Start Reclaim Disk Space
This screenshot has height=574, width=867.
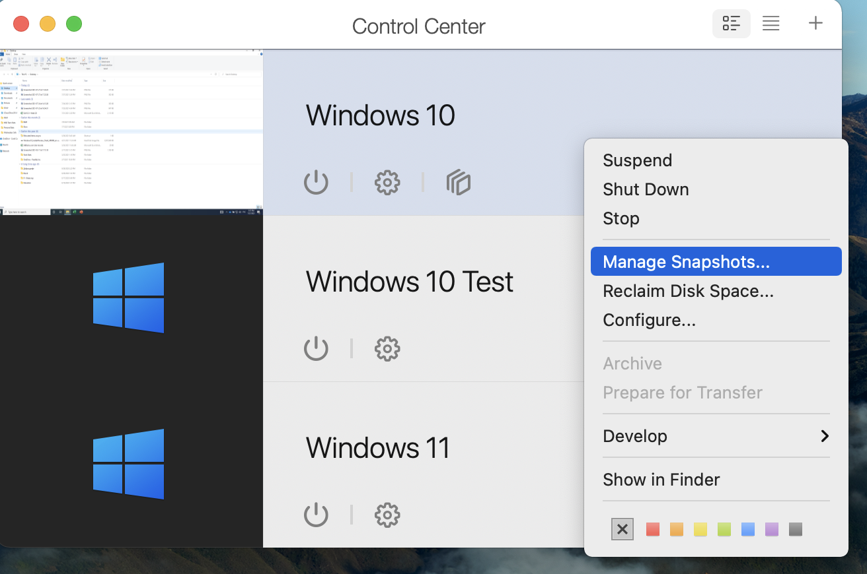[688, 290]
